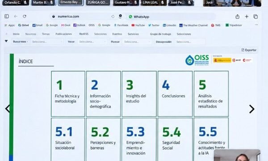
Task: Toggle the browser sidebar icon
Action: click(7, 16)
